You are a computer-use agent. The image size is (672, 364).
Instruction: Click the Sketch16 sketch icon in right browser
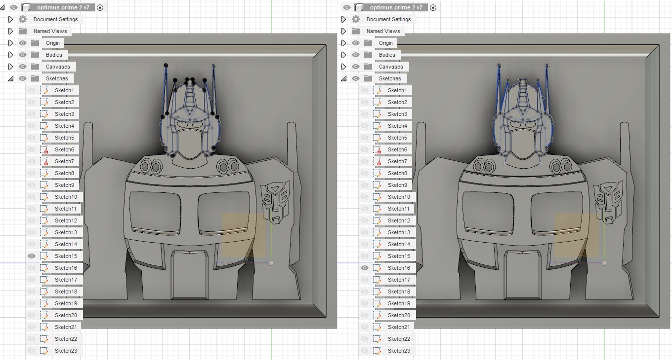[378, 268]
